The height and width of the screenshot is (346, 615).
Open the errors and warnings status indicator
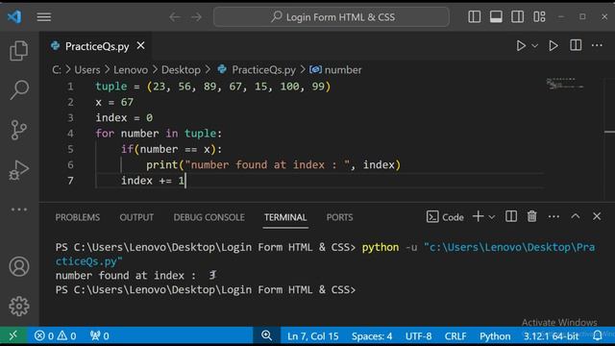tap(56, 335)
